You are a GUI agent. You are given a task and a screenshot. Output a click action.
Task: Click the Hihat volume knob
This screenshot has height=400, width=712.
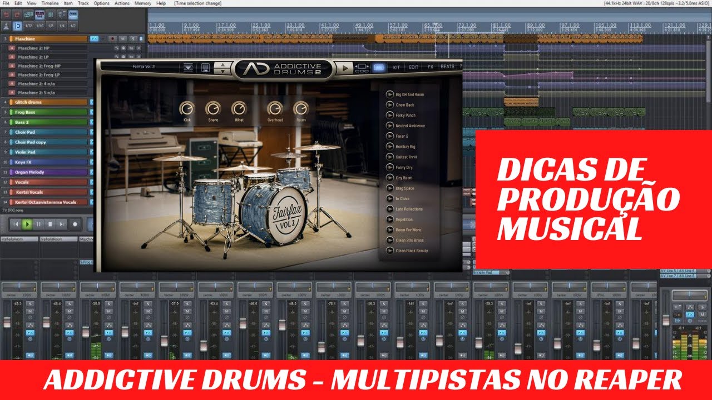click(x=239, y=108)
